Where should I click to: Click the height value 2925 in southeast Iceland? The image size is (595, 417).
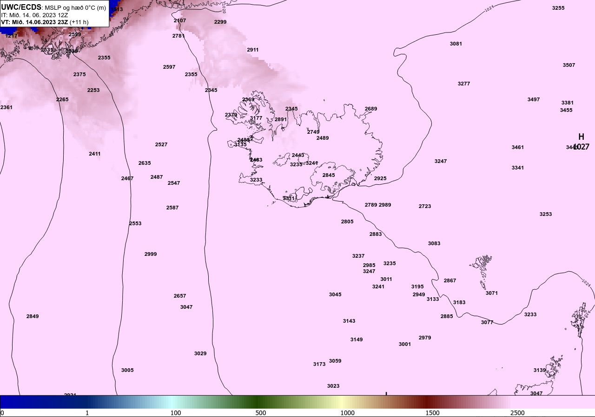(x=380, y=178)
